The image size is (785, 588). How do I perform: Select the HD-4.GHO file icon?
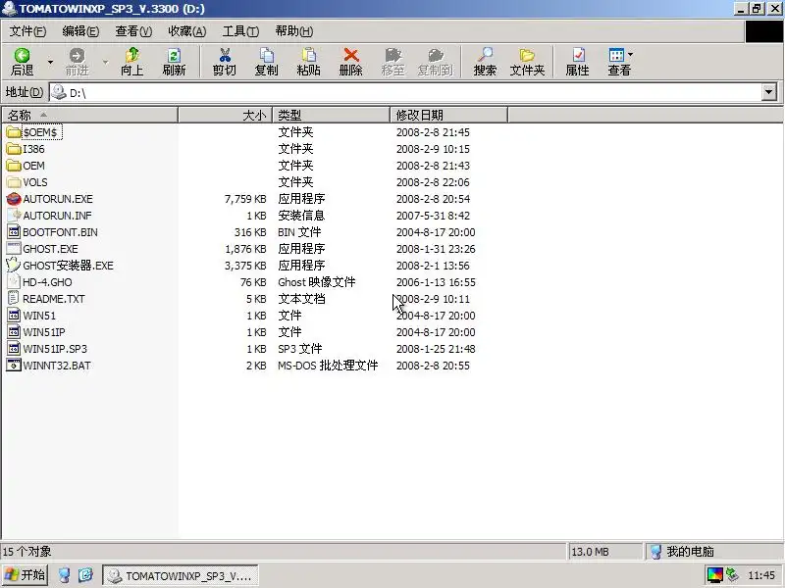[x=14, y=282]
